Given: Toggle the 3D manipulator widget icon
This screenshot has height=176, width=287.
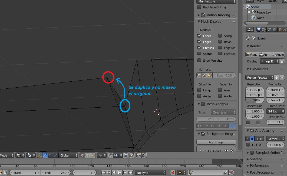Looking at the screenshot, I should pos(39,155).
